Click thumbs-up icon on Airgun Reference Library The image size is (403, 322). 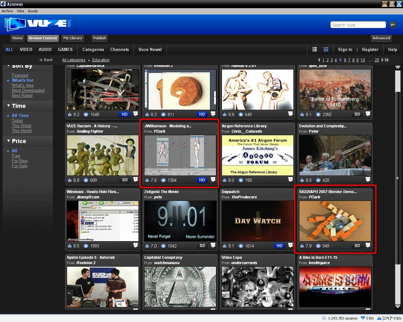(x=224, y=180)
